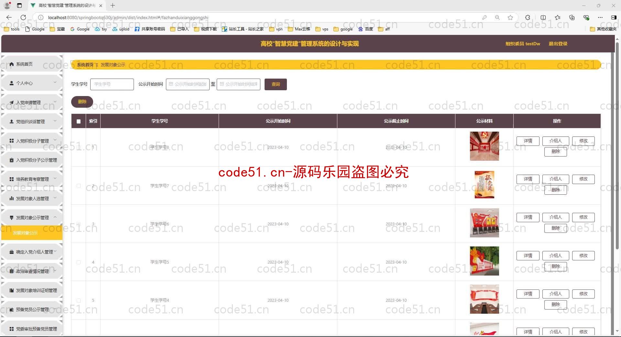
Task: Click 修改 for 学生学号4 row
Action: pyautogui.click(x=583, y=294)
